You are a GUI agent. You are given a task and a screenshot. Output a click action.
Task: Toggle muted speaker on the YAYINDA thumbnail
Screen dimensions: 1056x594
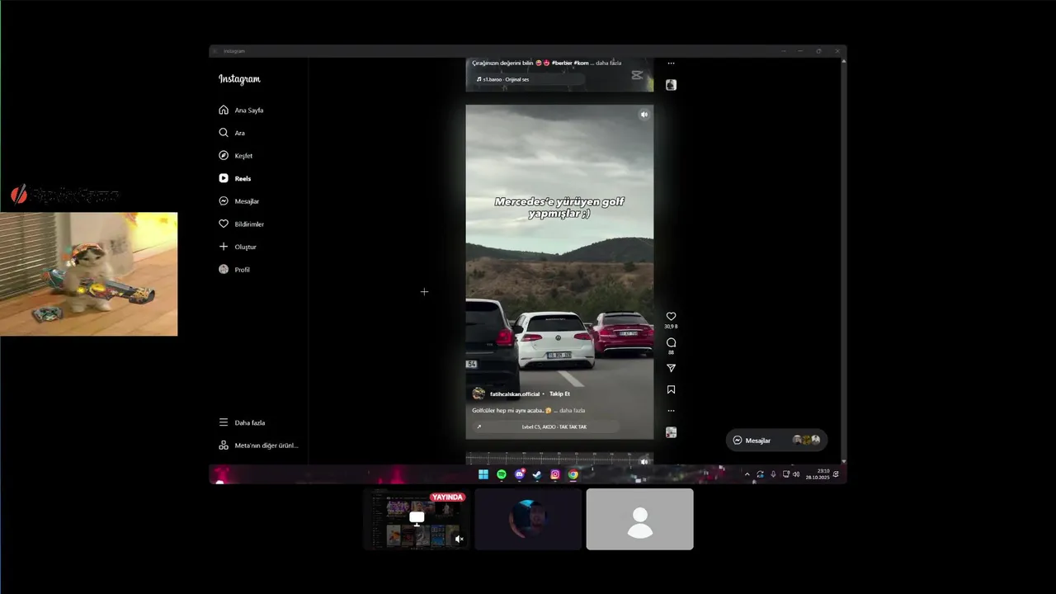(460, 539)
